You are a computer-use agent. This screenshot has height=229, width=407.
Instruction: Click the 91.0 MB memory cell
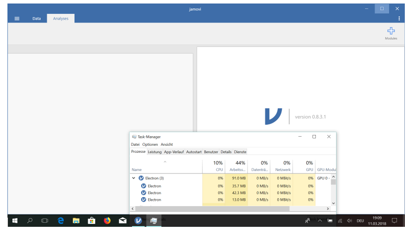tap(236, 178)
